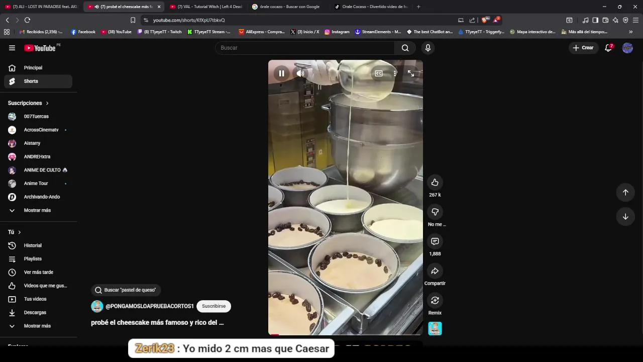Open the Archivando-Ando channel

coord(38,197)
